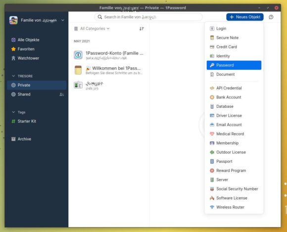
Task: Click the Watchtower tower icon
Action: click(x=13, y=58)
